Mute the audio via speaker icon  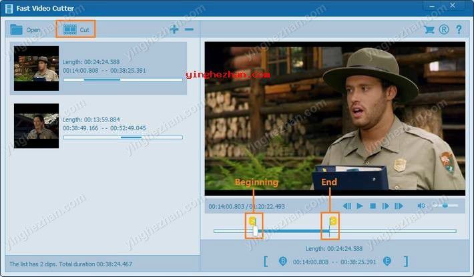(421, 206)
